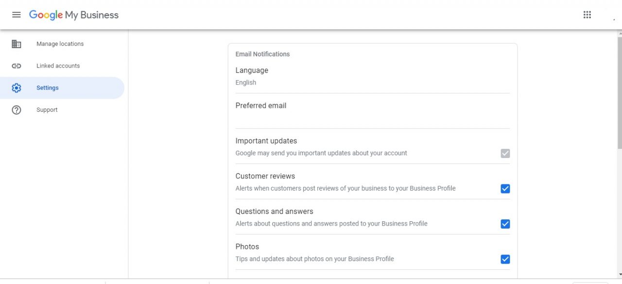The width and height of the screenshot is (622, 284).
Task: Click the Preferred email field
Action: [373, 112]
